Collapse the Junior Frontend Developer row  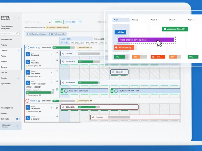point(52,83)
